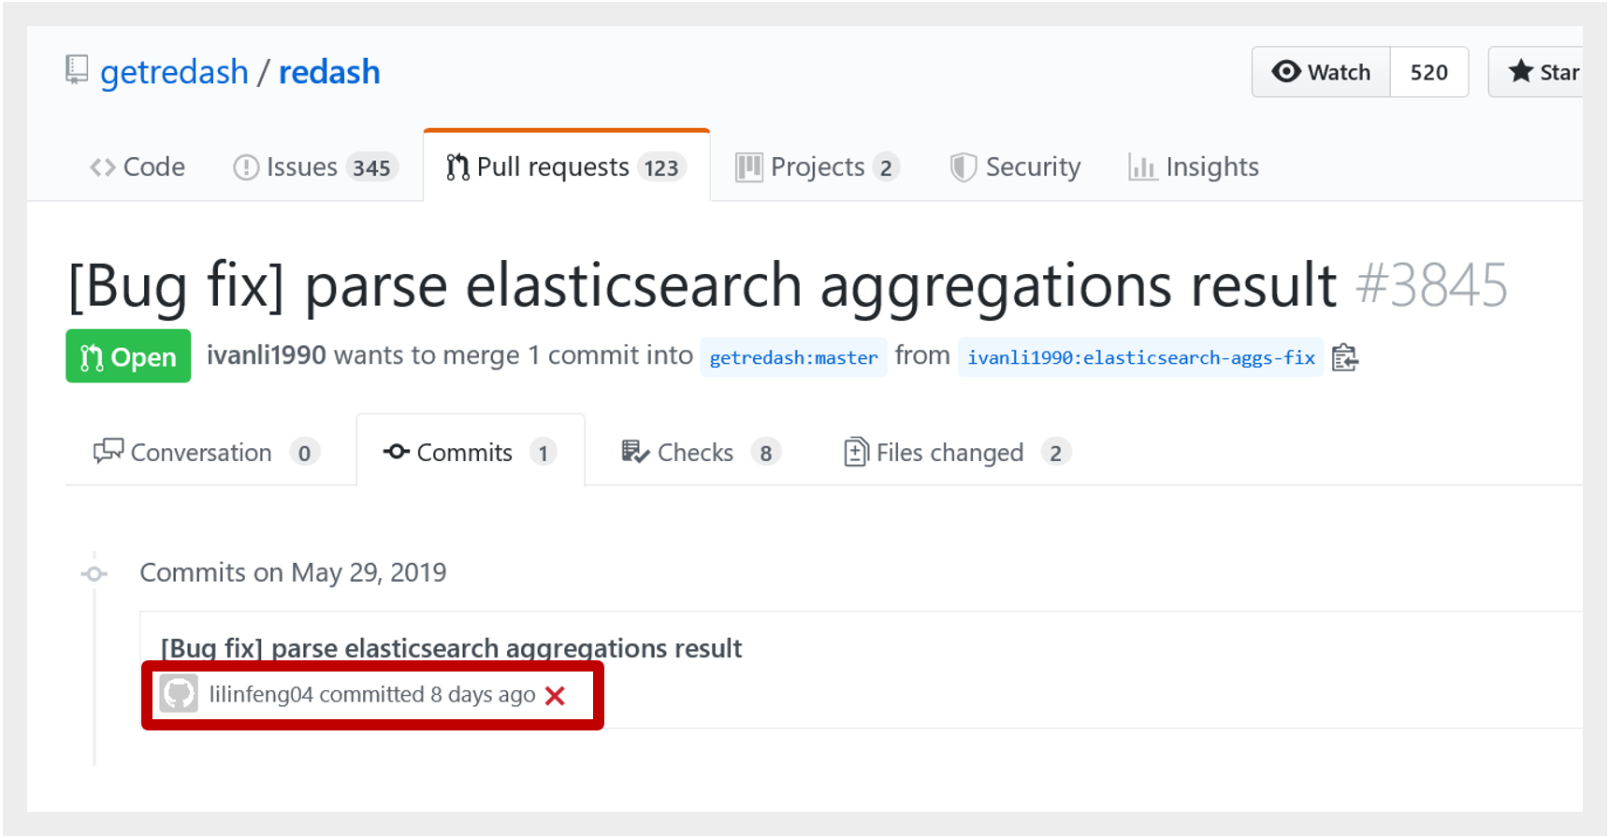Click the Commits on May 29, 2019 heading

pyautogui.click(x=293, y=572)
